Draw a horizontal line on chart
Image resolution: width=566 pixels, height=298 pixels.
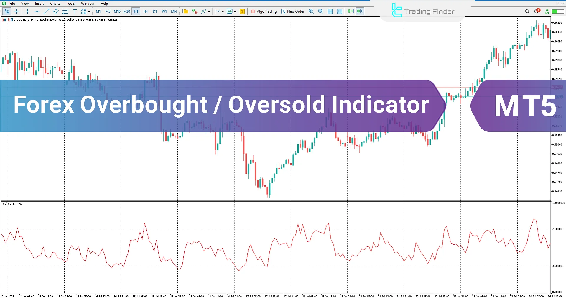pyautogui.click(x=37, y=11)
